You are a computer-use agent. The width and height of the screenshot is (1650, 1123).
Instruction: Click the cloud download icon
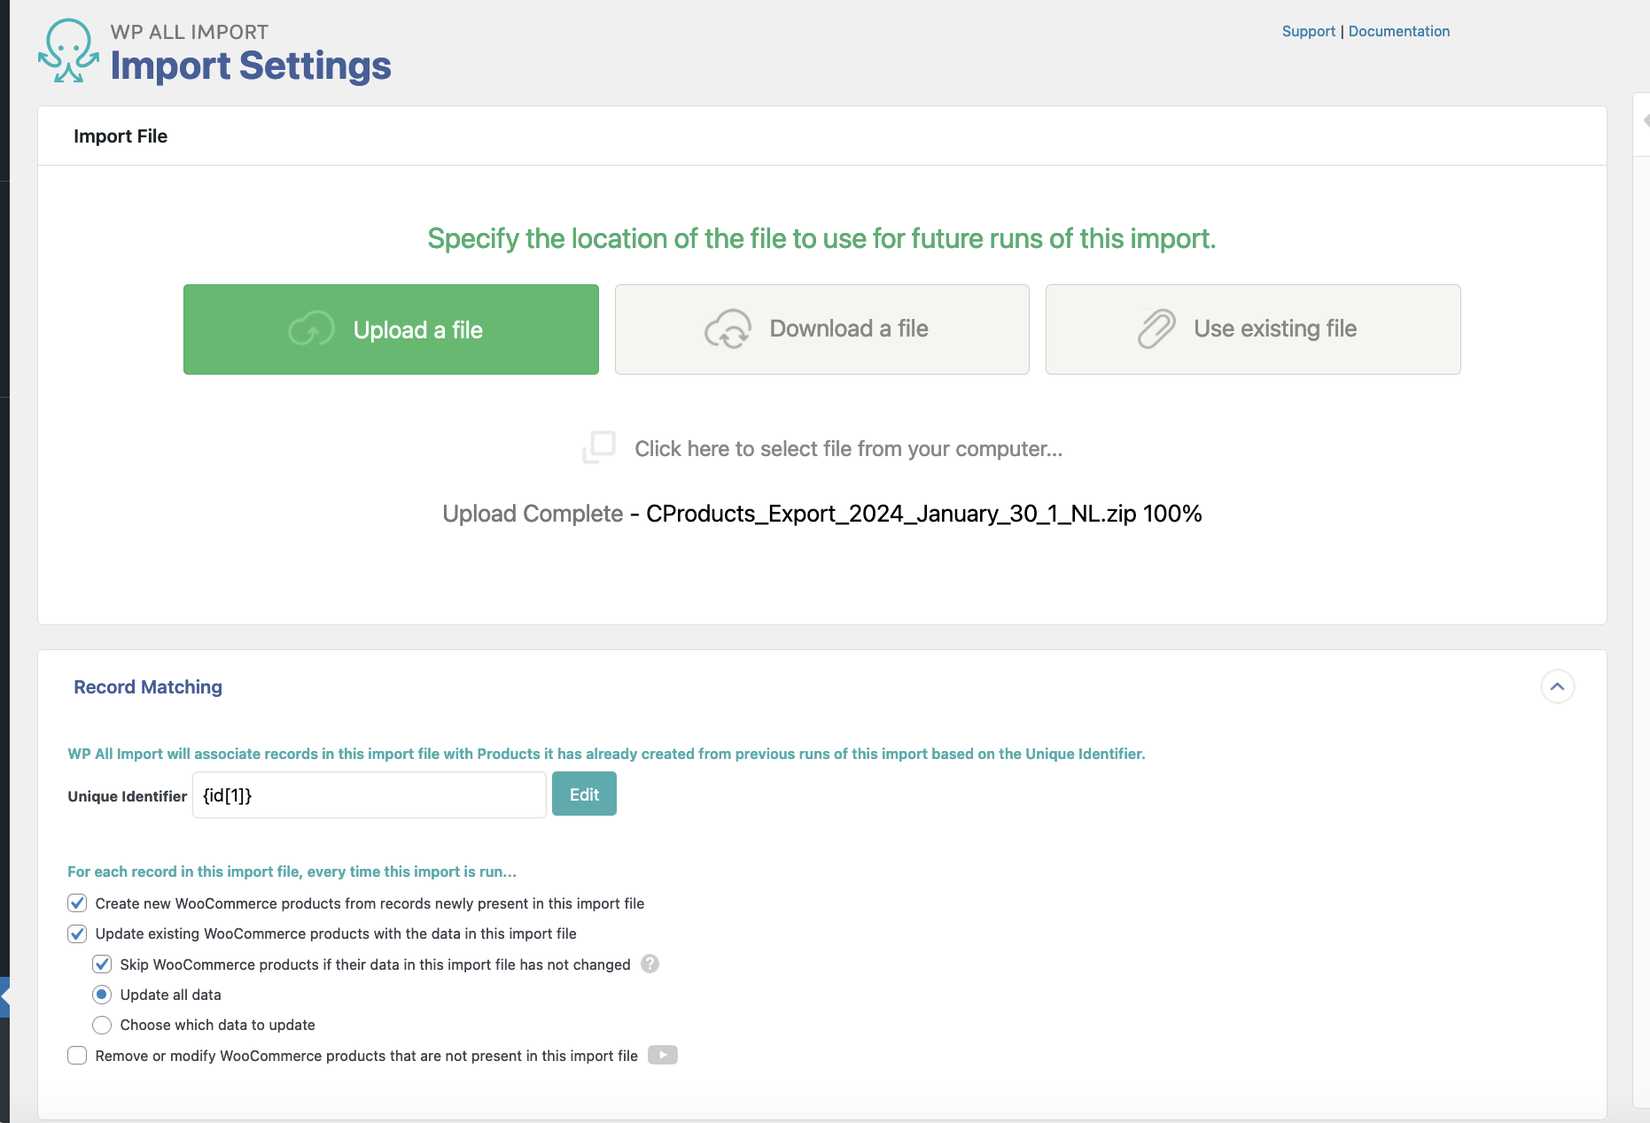[728, 329]
